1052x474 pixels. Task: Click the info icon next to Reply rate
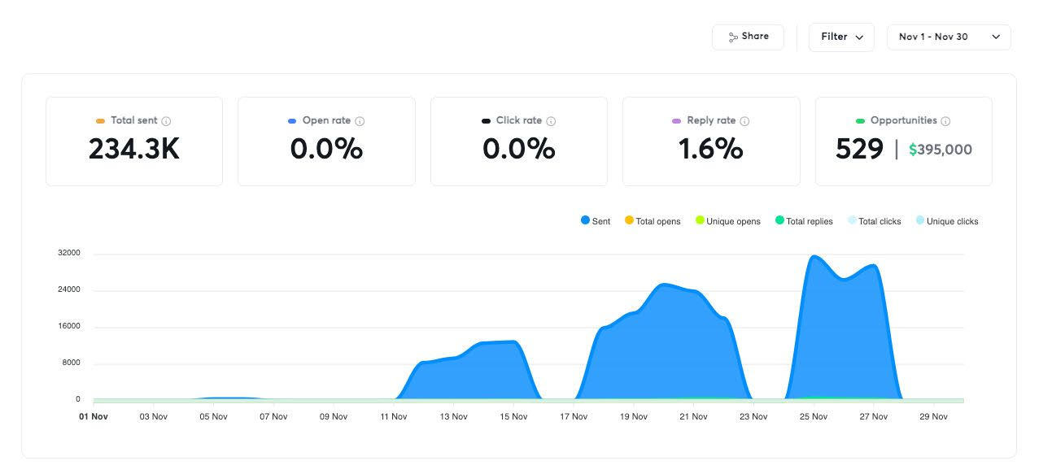tap(744, 121)
